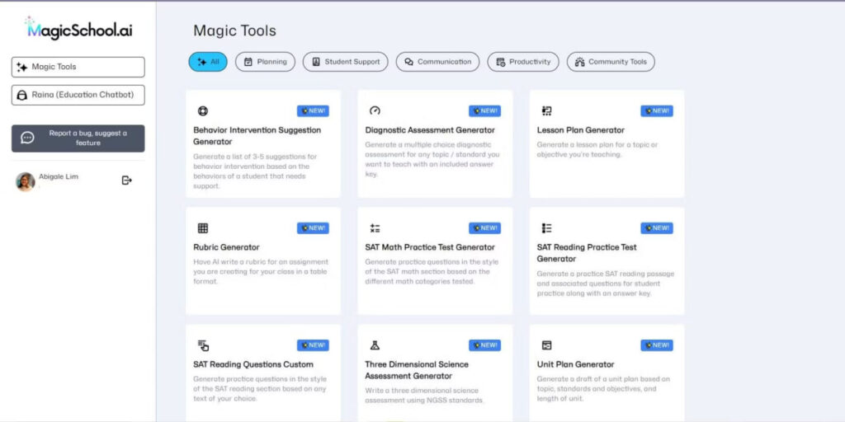Open Magic Tools in the sidebar
This screenshot has width=845, height=422.
point(78,68)
